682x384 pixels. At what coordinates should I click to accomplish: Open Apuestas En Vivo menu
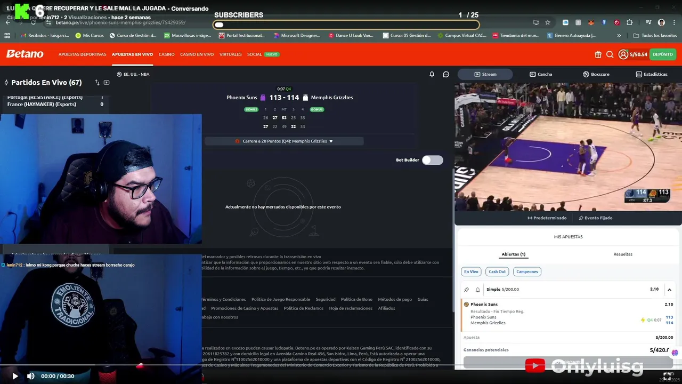(x=132, y=54)
